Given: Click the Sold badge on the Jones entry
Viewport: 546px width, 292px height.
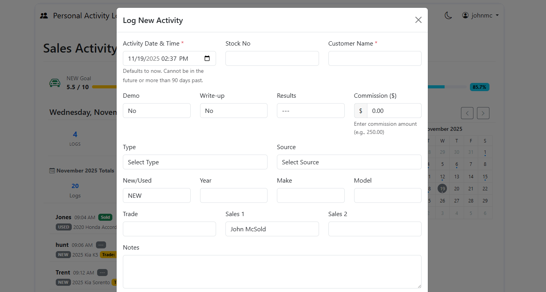Looking at the screenshot, I should [x=105, y=217].
